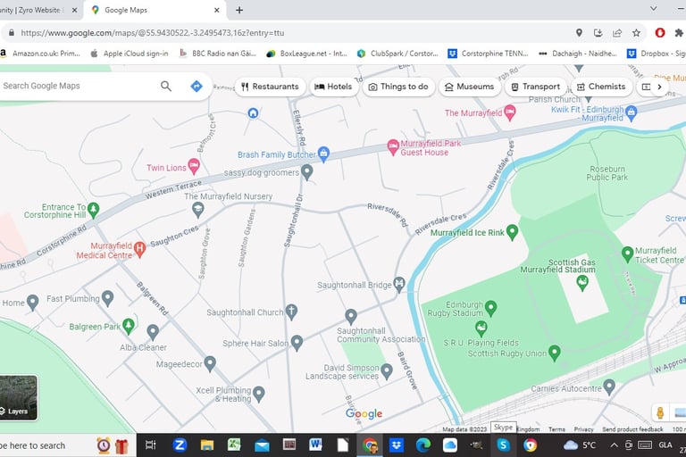The width and height of the screenshot is (686, 457).
Task: Launch Microsoft Word from the taskbar
Action: tap(315, 445)
